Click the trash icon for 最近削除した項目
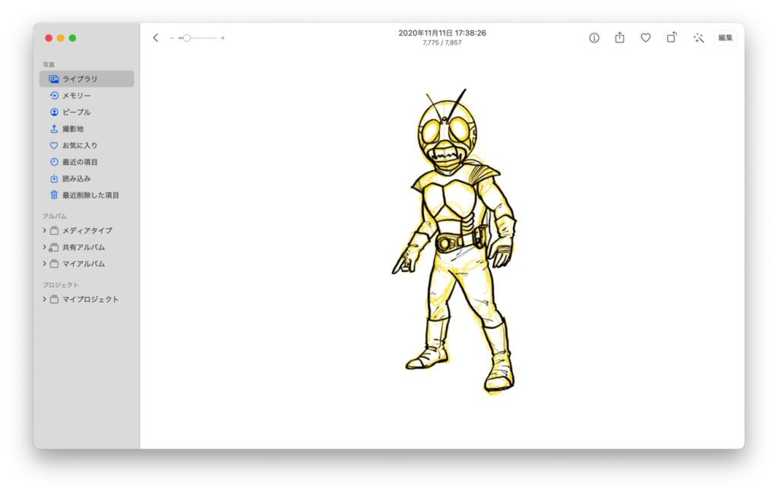 pyautogui.click(x=54, y=195)
